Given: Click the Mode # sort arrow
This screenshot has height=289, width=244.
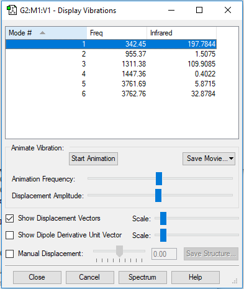Looking at the screenshot, I should point(42,33).
